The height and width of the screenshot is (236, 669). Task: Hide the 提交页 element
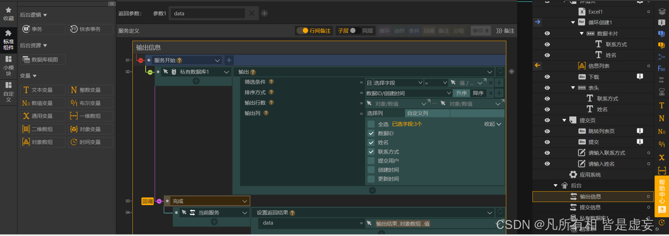(547, 120)
